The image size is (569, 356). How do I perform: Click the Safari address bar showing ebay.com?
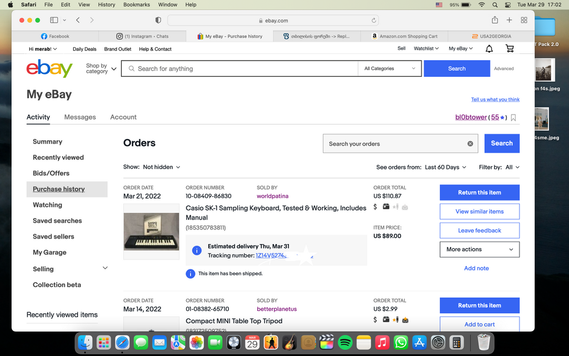273,21
